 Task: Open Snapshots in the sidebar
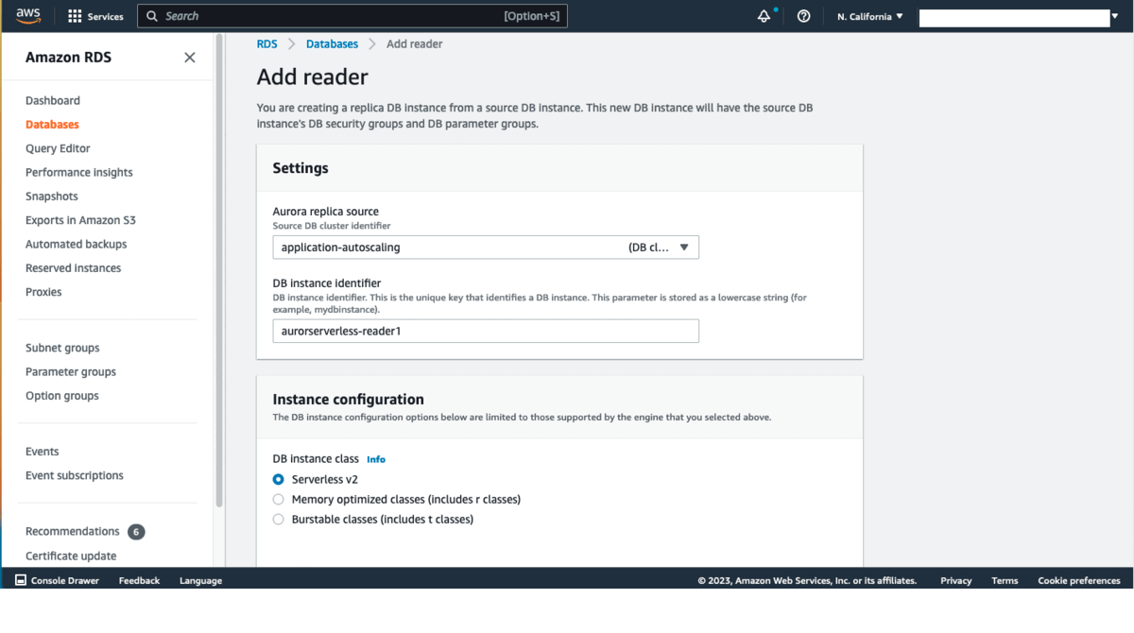point(52,196)
